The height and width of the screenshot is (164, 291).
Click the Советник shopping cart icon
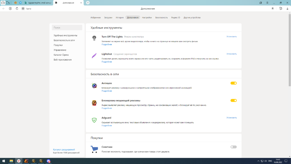(x=94, y=149)
